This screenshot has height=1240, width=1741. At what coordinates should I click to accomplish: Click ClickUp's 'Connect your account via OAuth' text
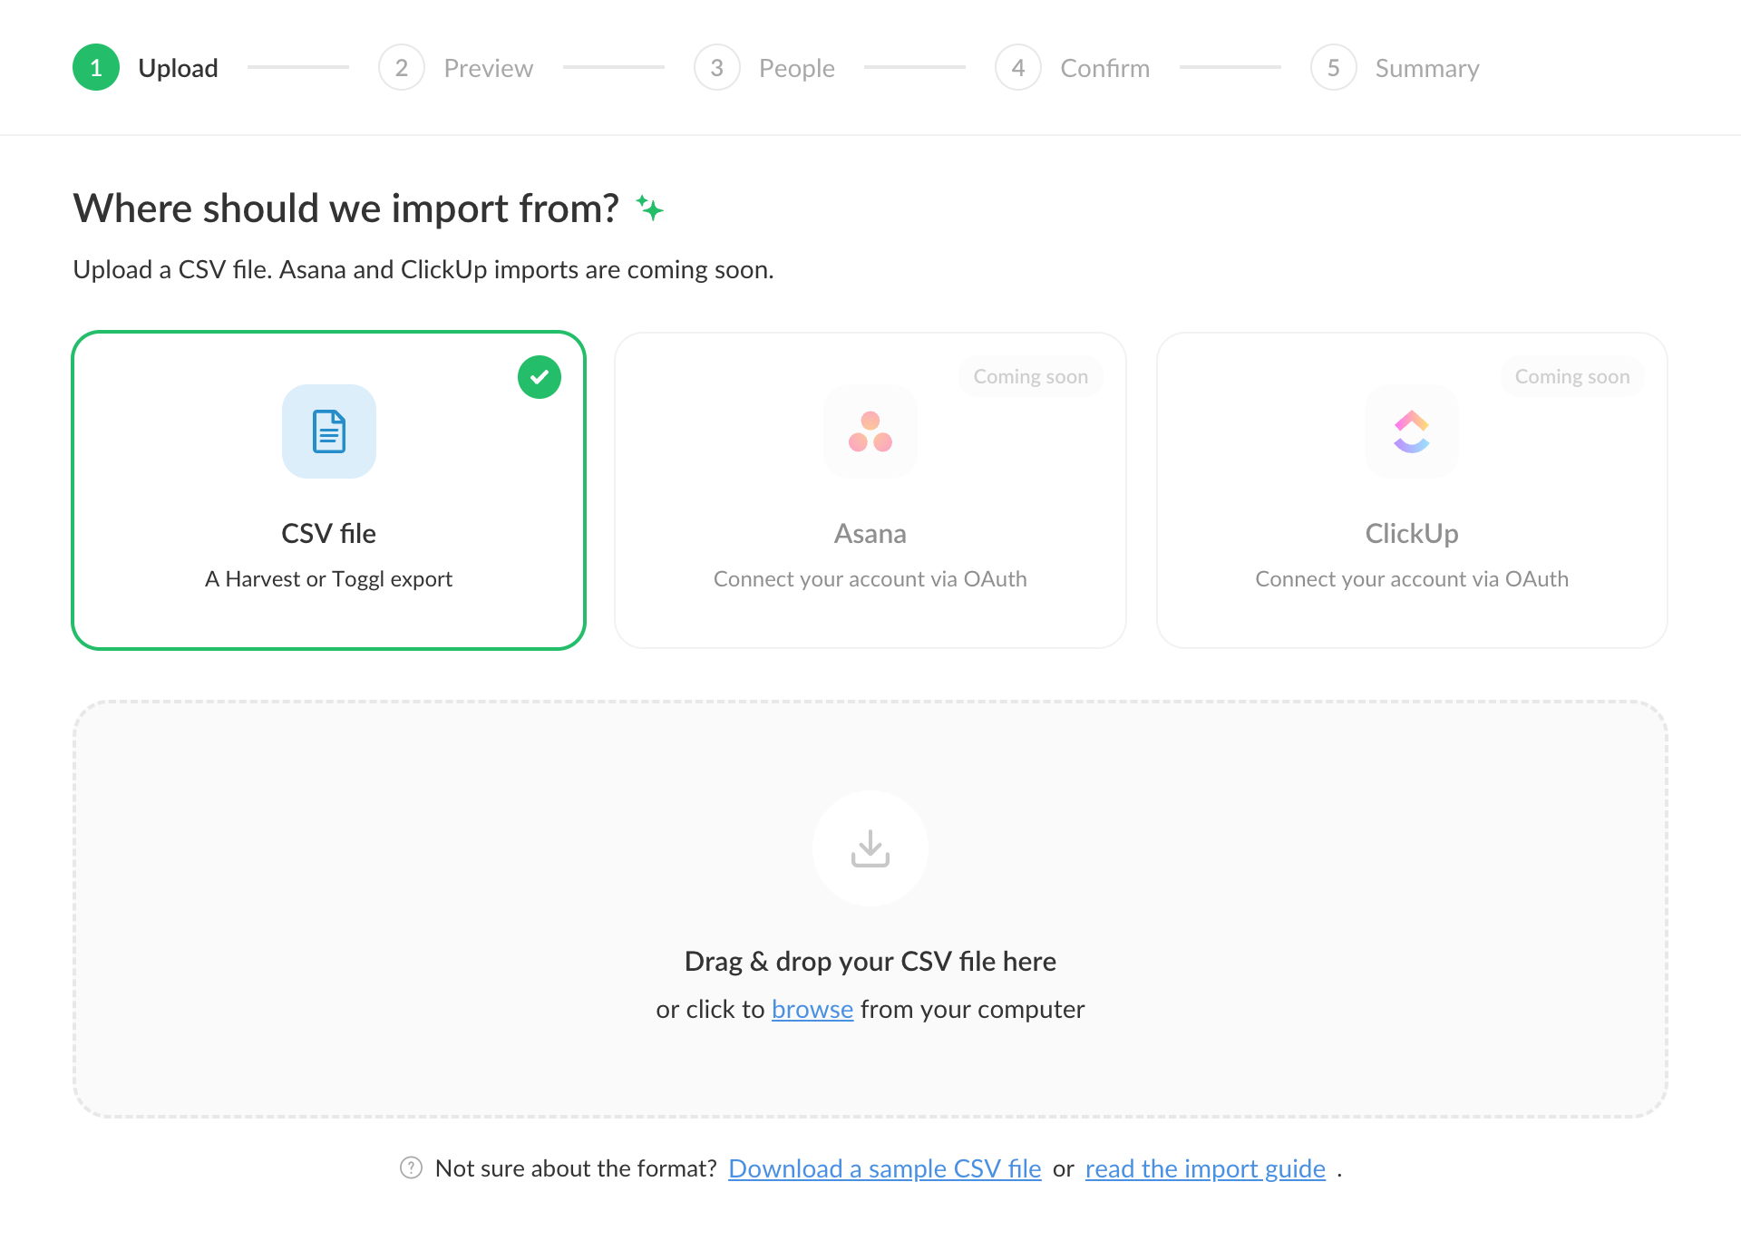coord(1412,578)
